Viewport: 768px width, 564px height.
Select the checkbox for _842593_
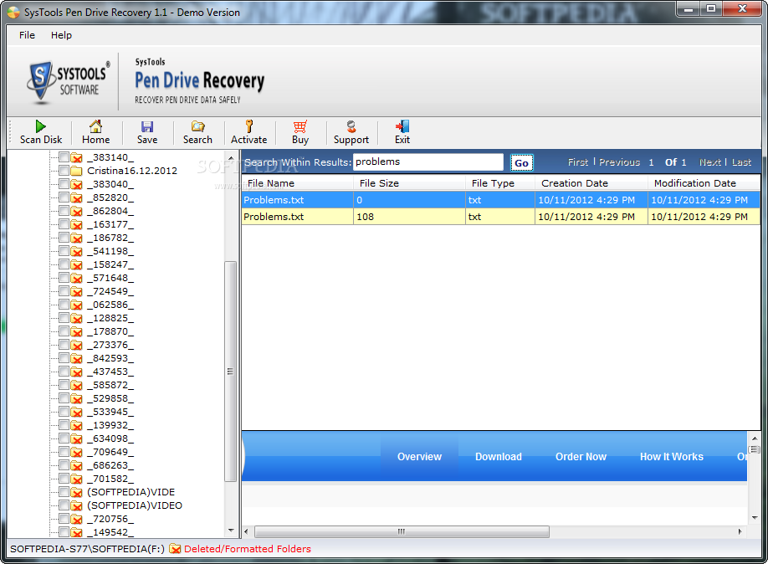pyautogui.click(x=64, y=358)
